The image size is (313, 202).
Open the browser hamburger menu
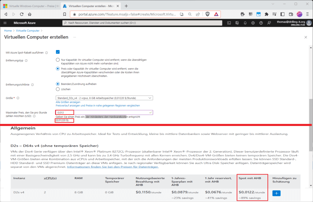tap(307, 14)
